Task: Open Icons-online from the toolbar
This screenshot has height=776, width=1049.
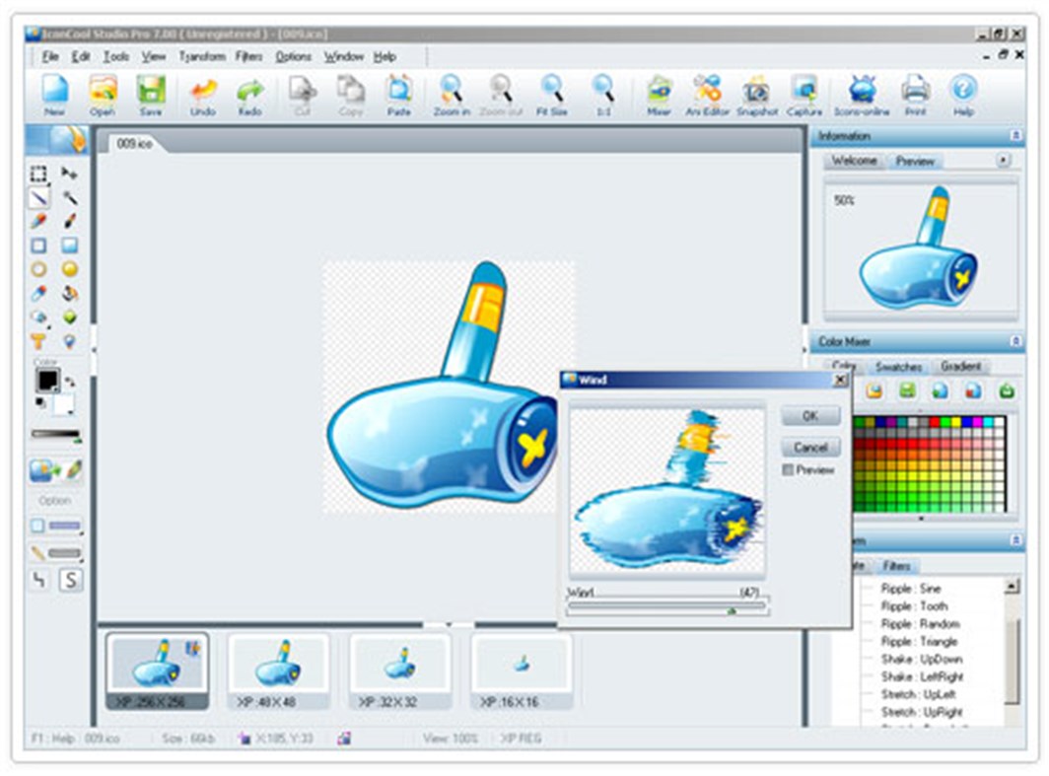Action: coord(862,95)
